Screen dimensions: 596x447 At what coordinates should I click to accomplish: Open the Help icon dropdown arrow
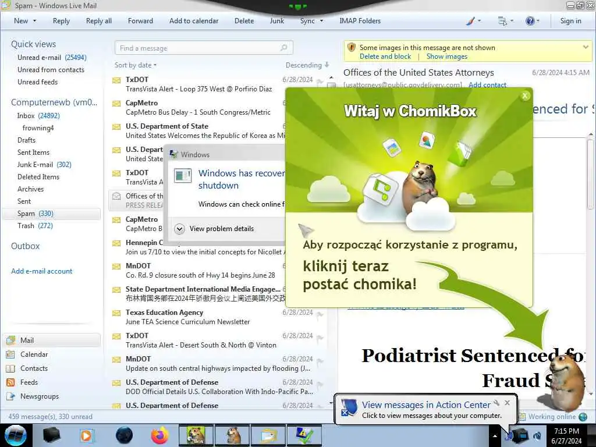tap(538, 21)
